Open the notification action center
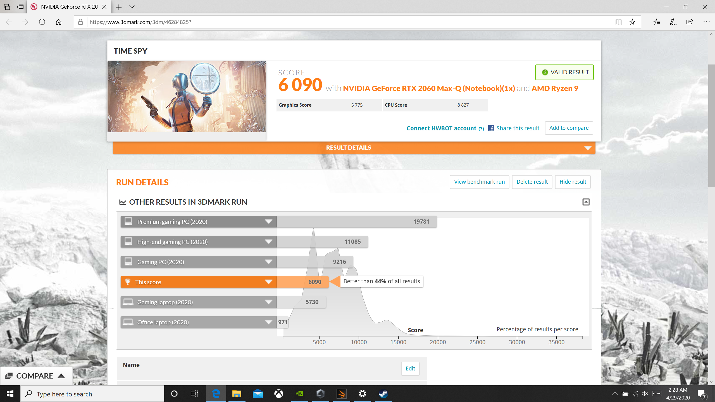The height and width of the screenshot is (402, 715). [702, 394]
